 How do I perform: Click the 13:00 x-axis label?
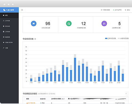(x=79, y=83)
